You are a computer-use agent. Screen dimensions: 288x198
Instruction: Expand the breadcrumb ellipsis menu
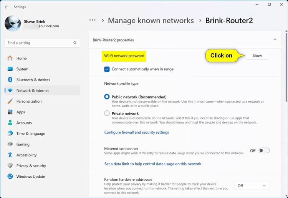point(92,20)
